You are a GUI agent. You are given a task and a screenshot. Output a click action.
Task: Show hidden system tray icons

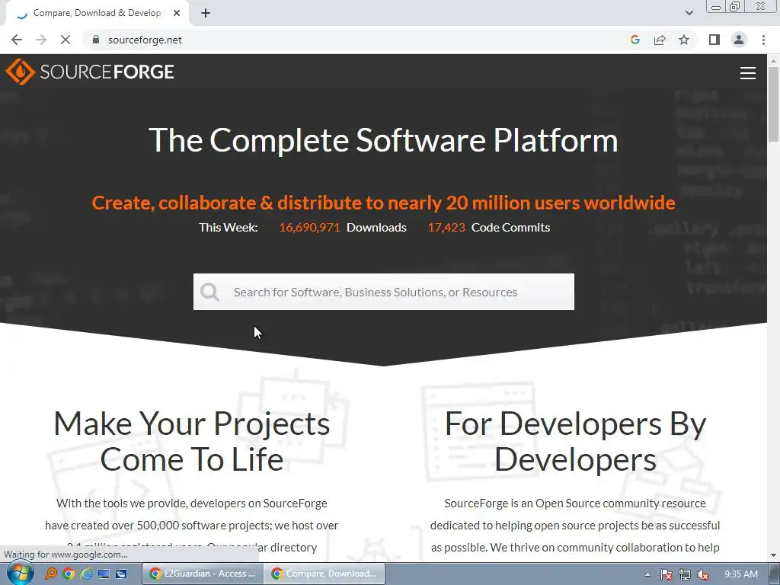[647, 574]
